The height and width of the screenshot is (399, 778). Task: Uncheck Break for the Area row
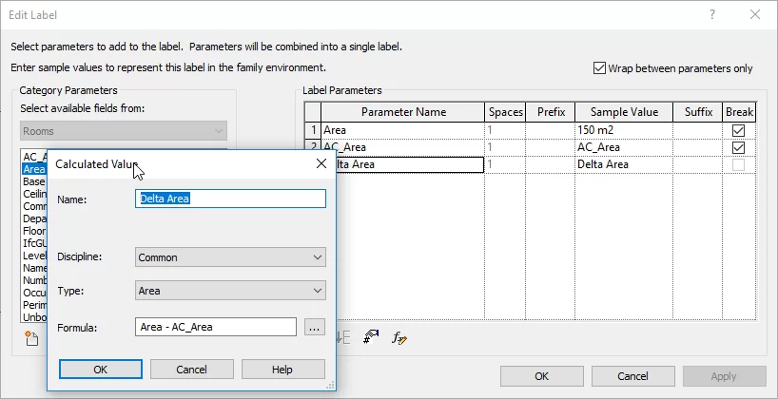point(738,130)
